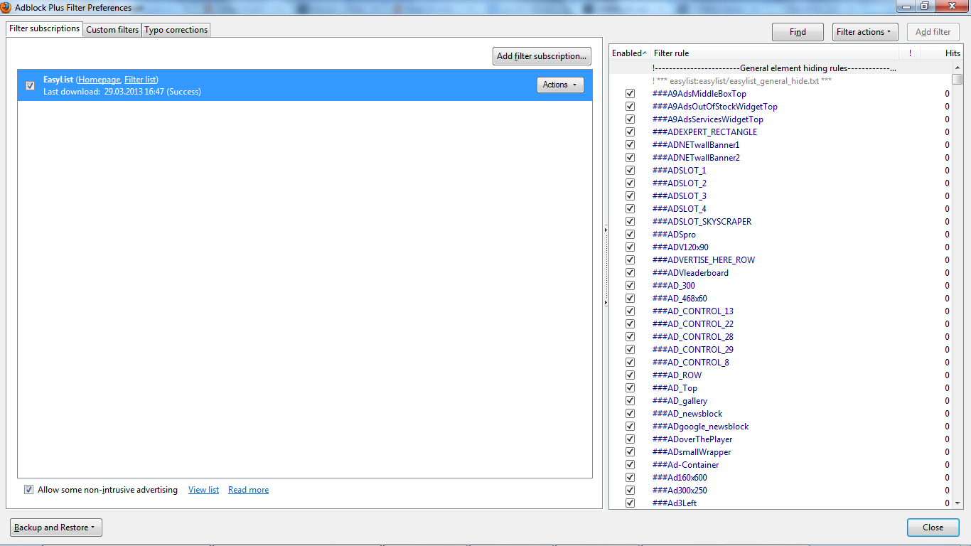This screenshot has height=546, width=971.
Task: Disable the ###ADEXPERT_RECTANGLE filter checkbox
Action: (630, 132)
